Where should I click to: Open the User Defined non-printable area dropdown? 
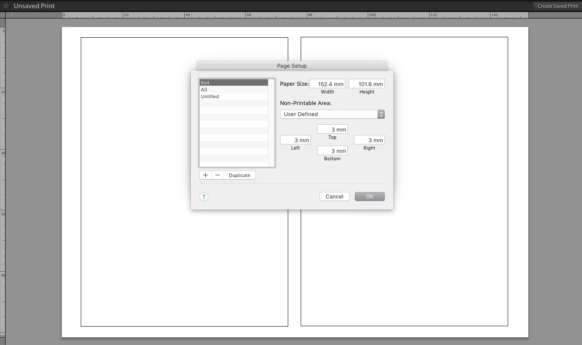tap(332, 114)
